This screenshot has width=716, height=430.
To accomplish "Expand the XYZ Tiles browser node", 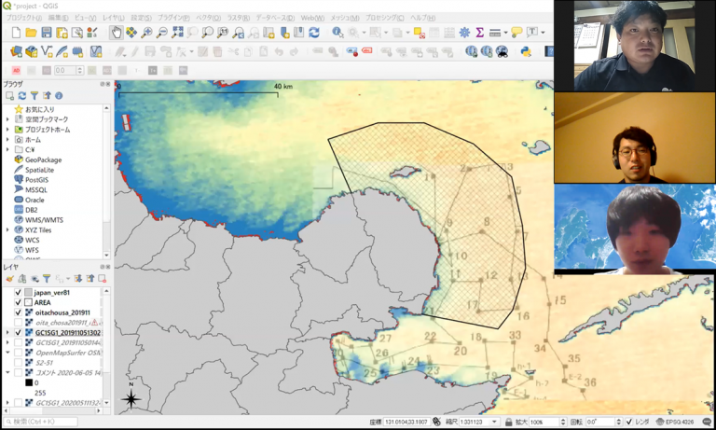I will 7,229.
